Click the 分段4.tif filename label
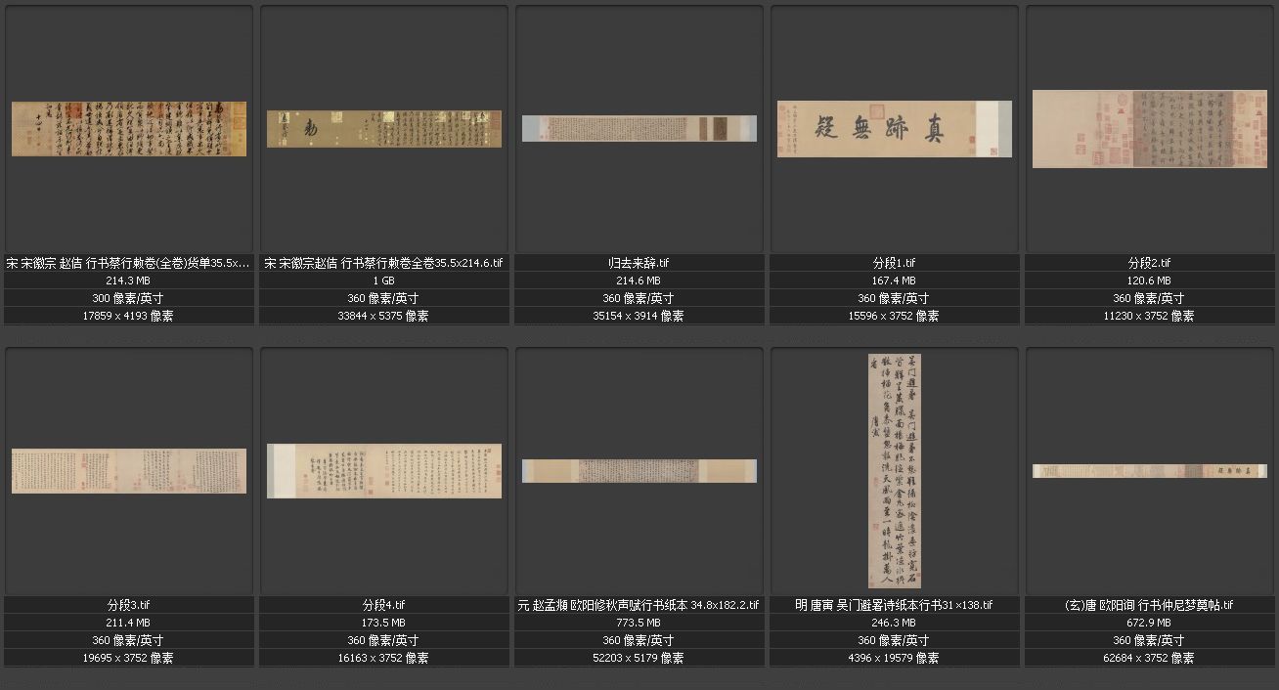The width and height of the screenshot is (1279, 690). pyautogui.click(x=384, y=605)
